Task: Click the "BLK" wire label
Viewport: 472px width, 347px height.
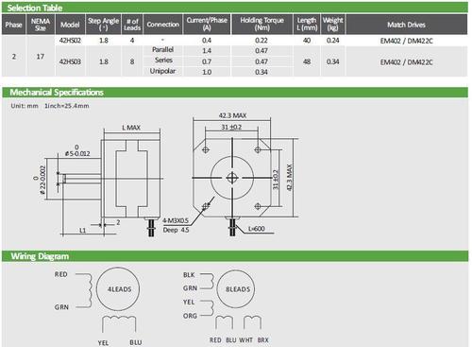Action: click(x=189, y=275)
